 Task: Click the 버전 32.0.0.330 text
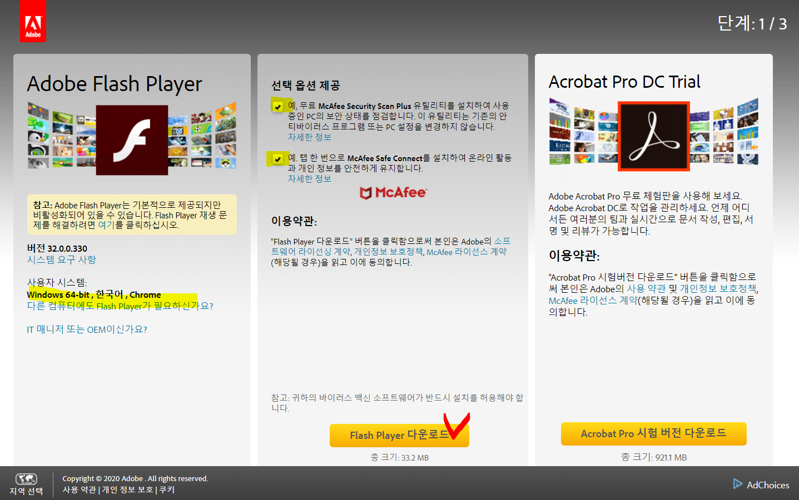pyautogui.click(x=57, y=248)
